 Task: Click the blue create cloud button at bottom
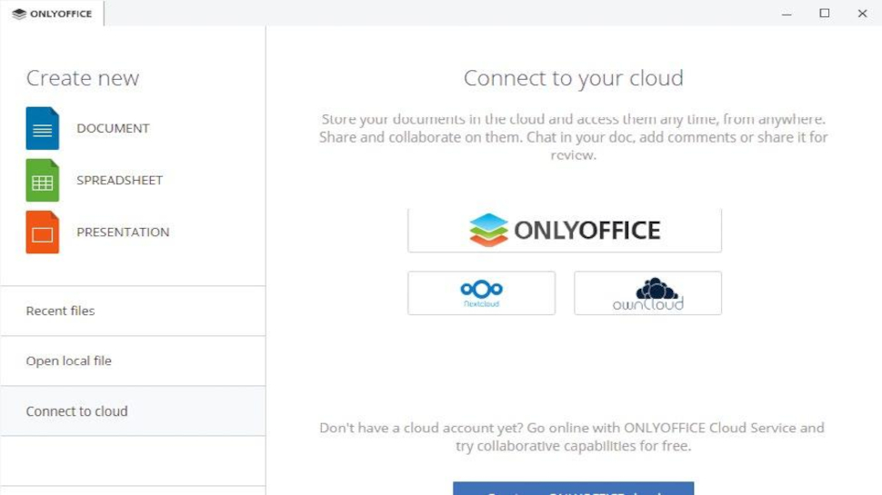click(x=573, y=489)
